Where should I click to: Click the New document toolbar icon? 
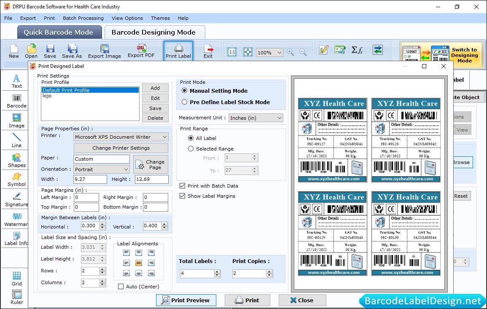[14, 51]
